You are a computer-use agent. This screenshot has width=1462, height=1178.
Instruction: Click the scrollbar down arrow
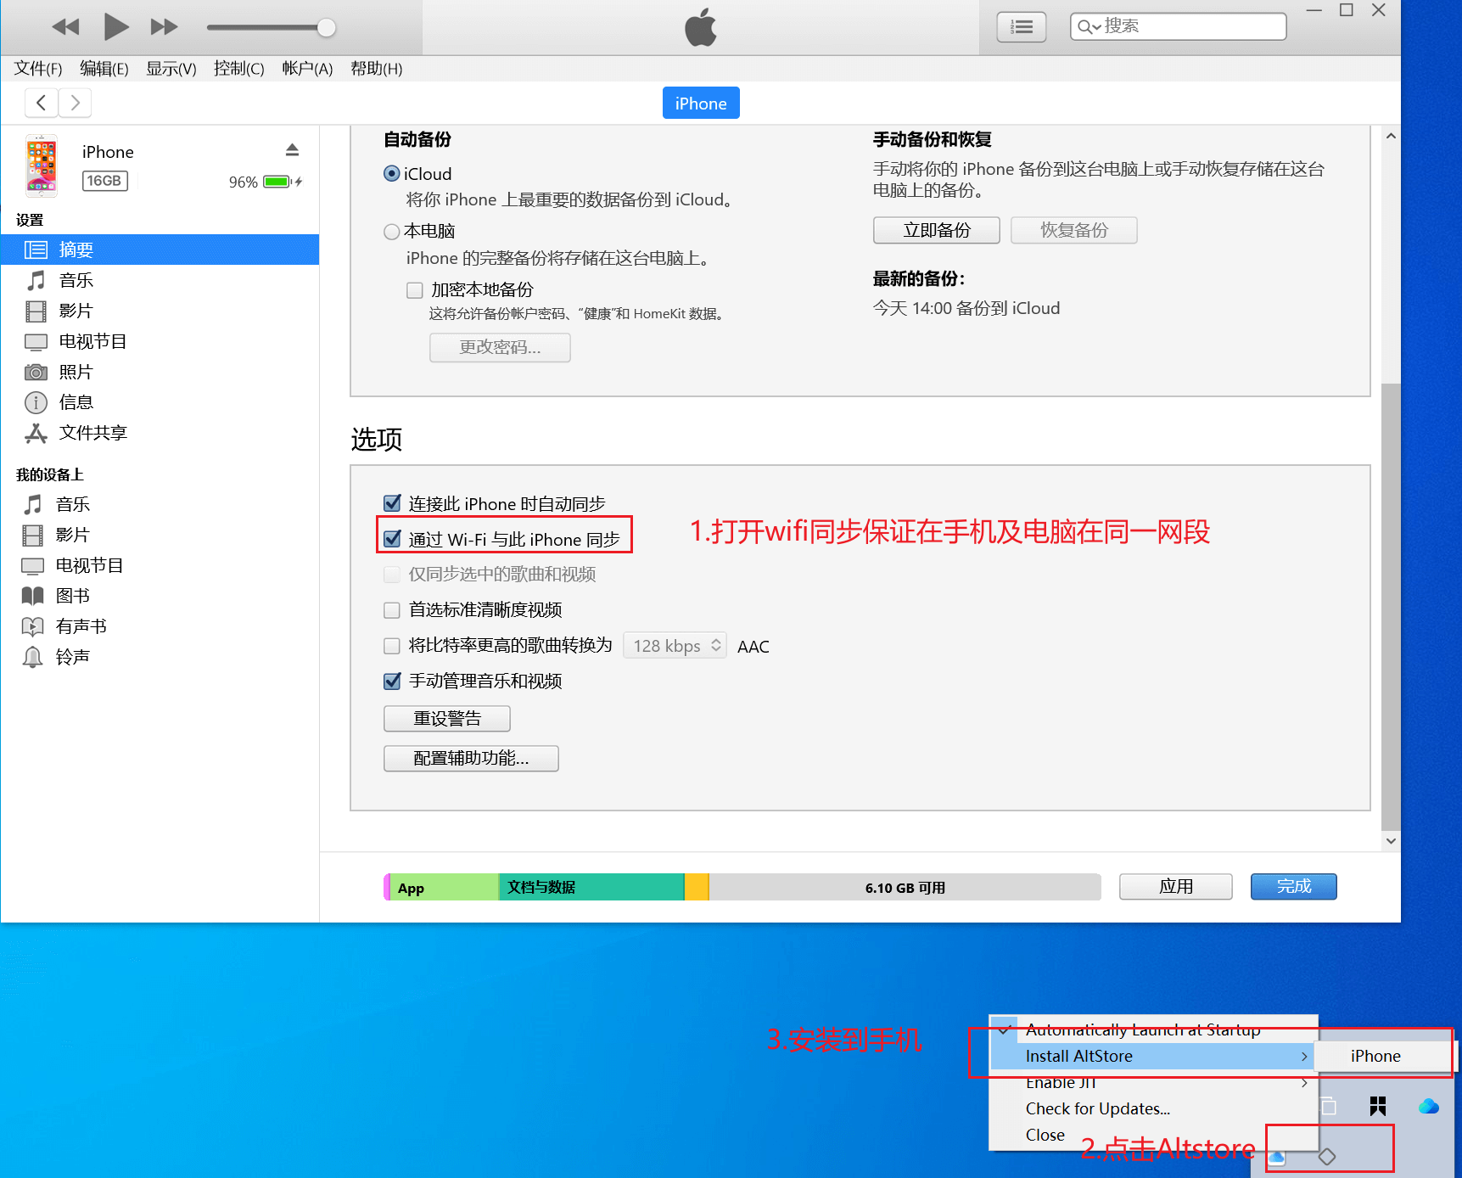(1391, 841)
